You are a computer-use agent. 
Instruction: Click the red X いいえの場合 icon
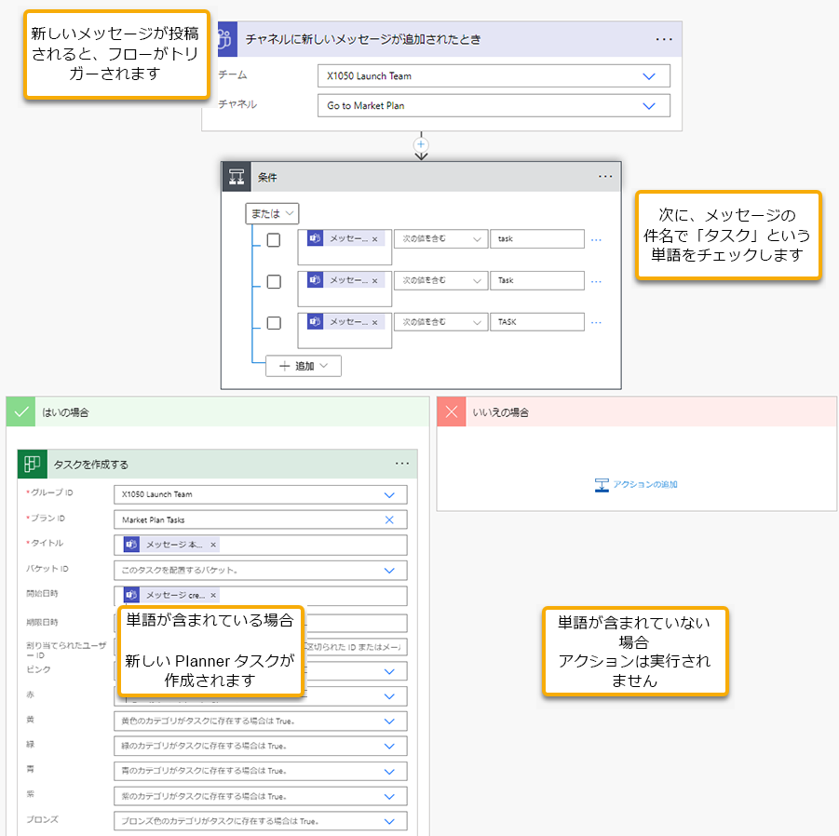point(452,411)
